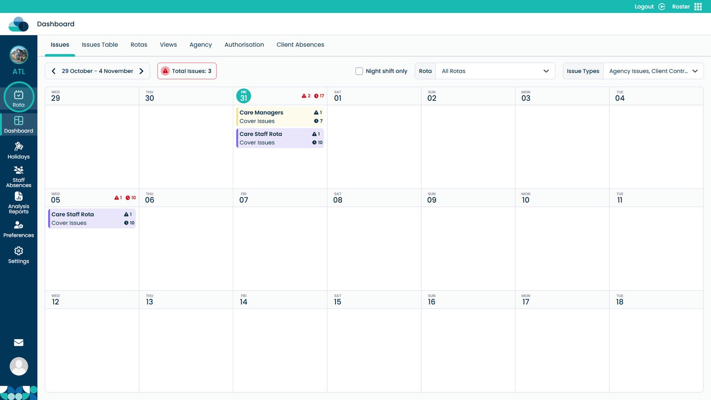The image size is (711, 400).
Task: Switch to the Client Absences tab
Action: pyautogui.click(x=300, y=45)
